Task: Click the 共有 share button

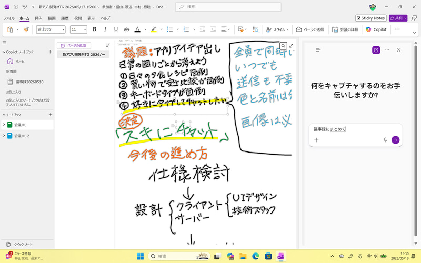Action: point(398,18)
